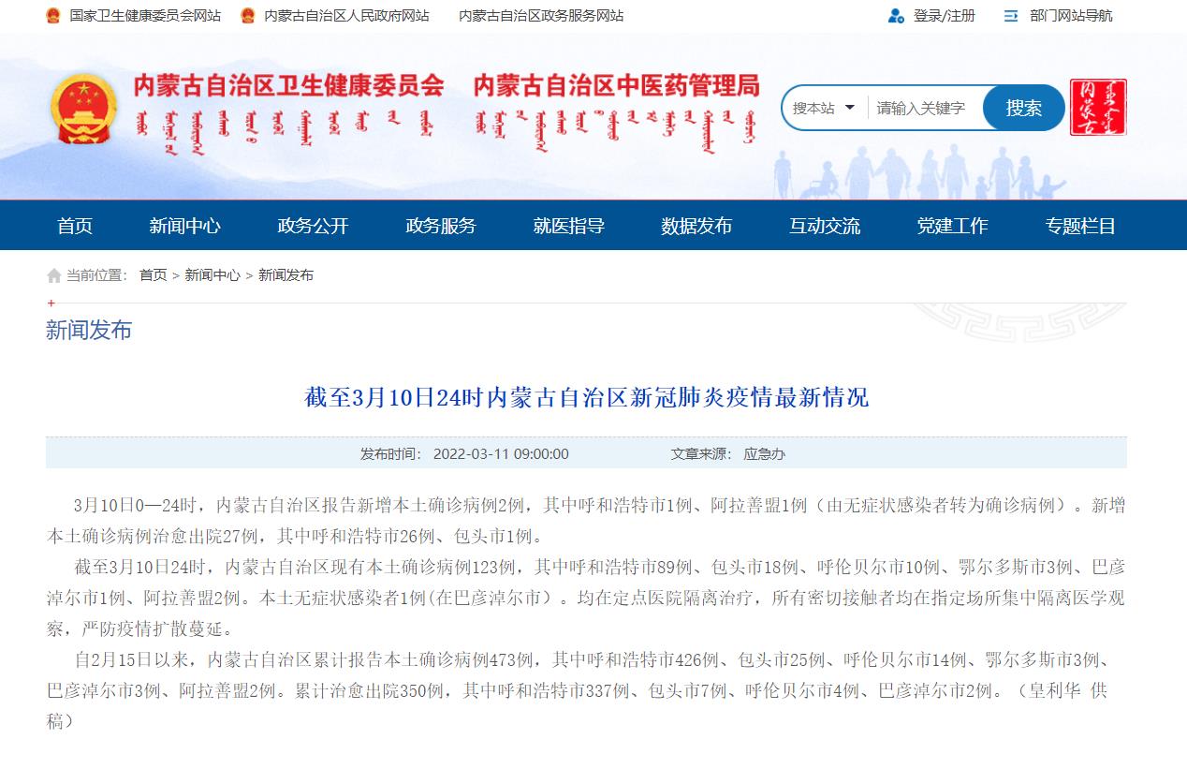Click the home icon beside 当前位置
Screen dimensions: 1187x769
[x=54, y=275]
